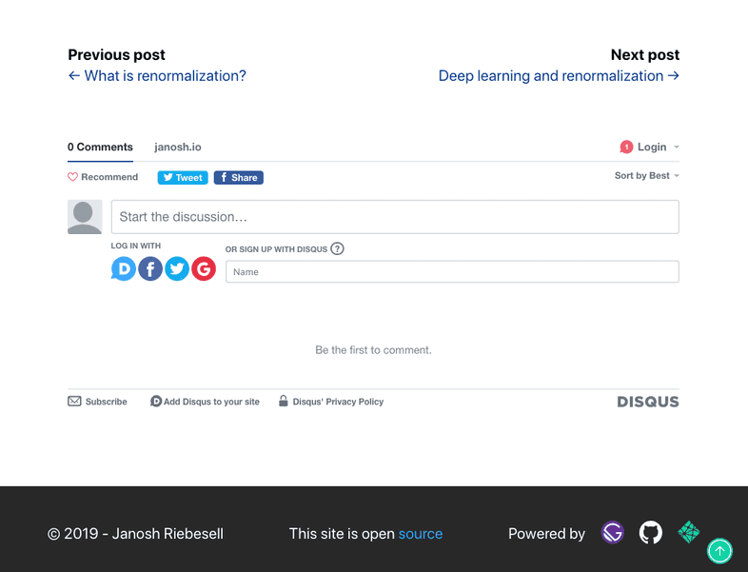The height and width of the screenshot is (572, 748).
Task: Open the Gatsby logo link in footer
Action: pos(613,533)
